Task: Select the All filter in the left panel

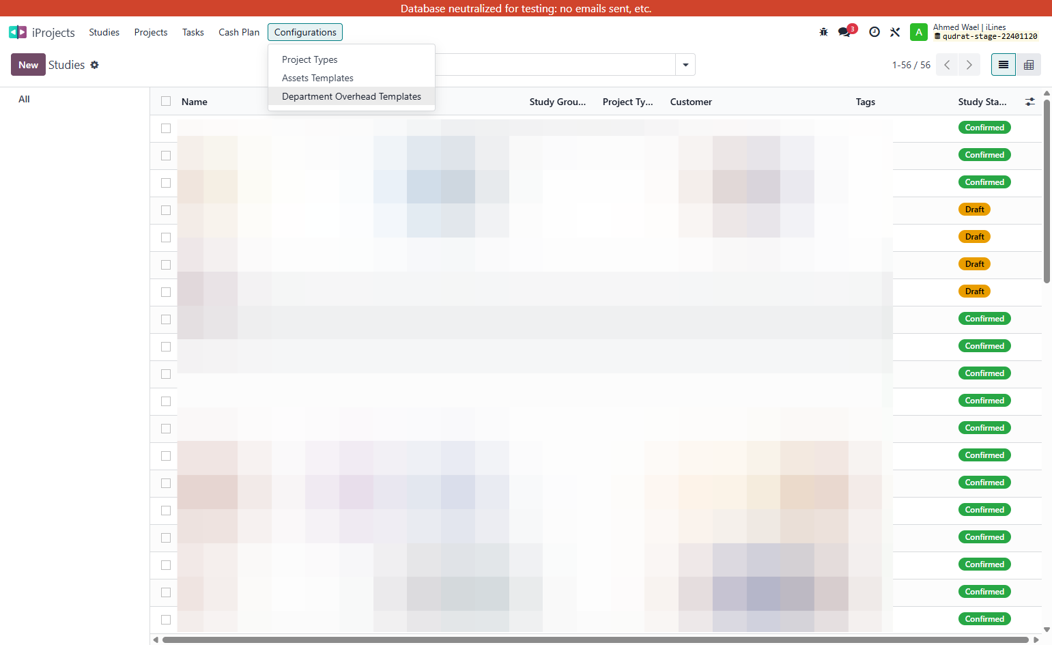Action: pos(24,99)
